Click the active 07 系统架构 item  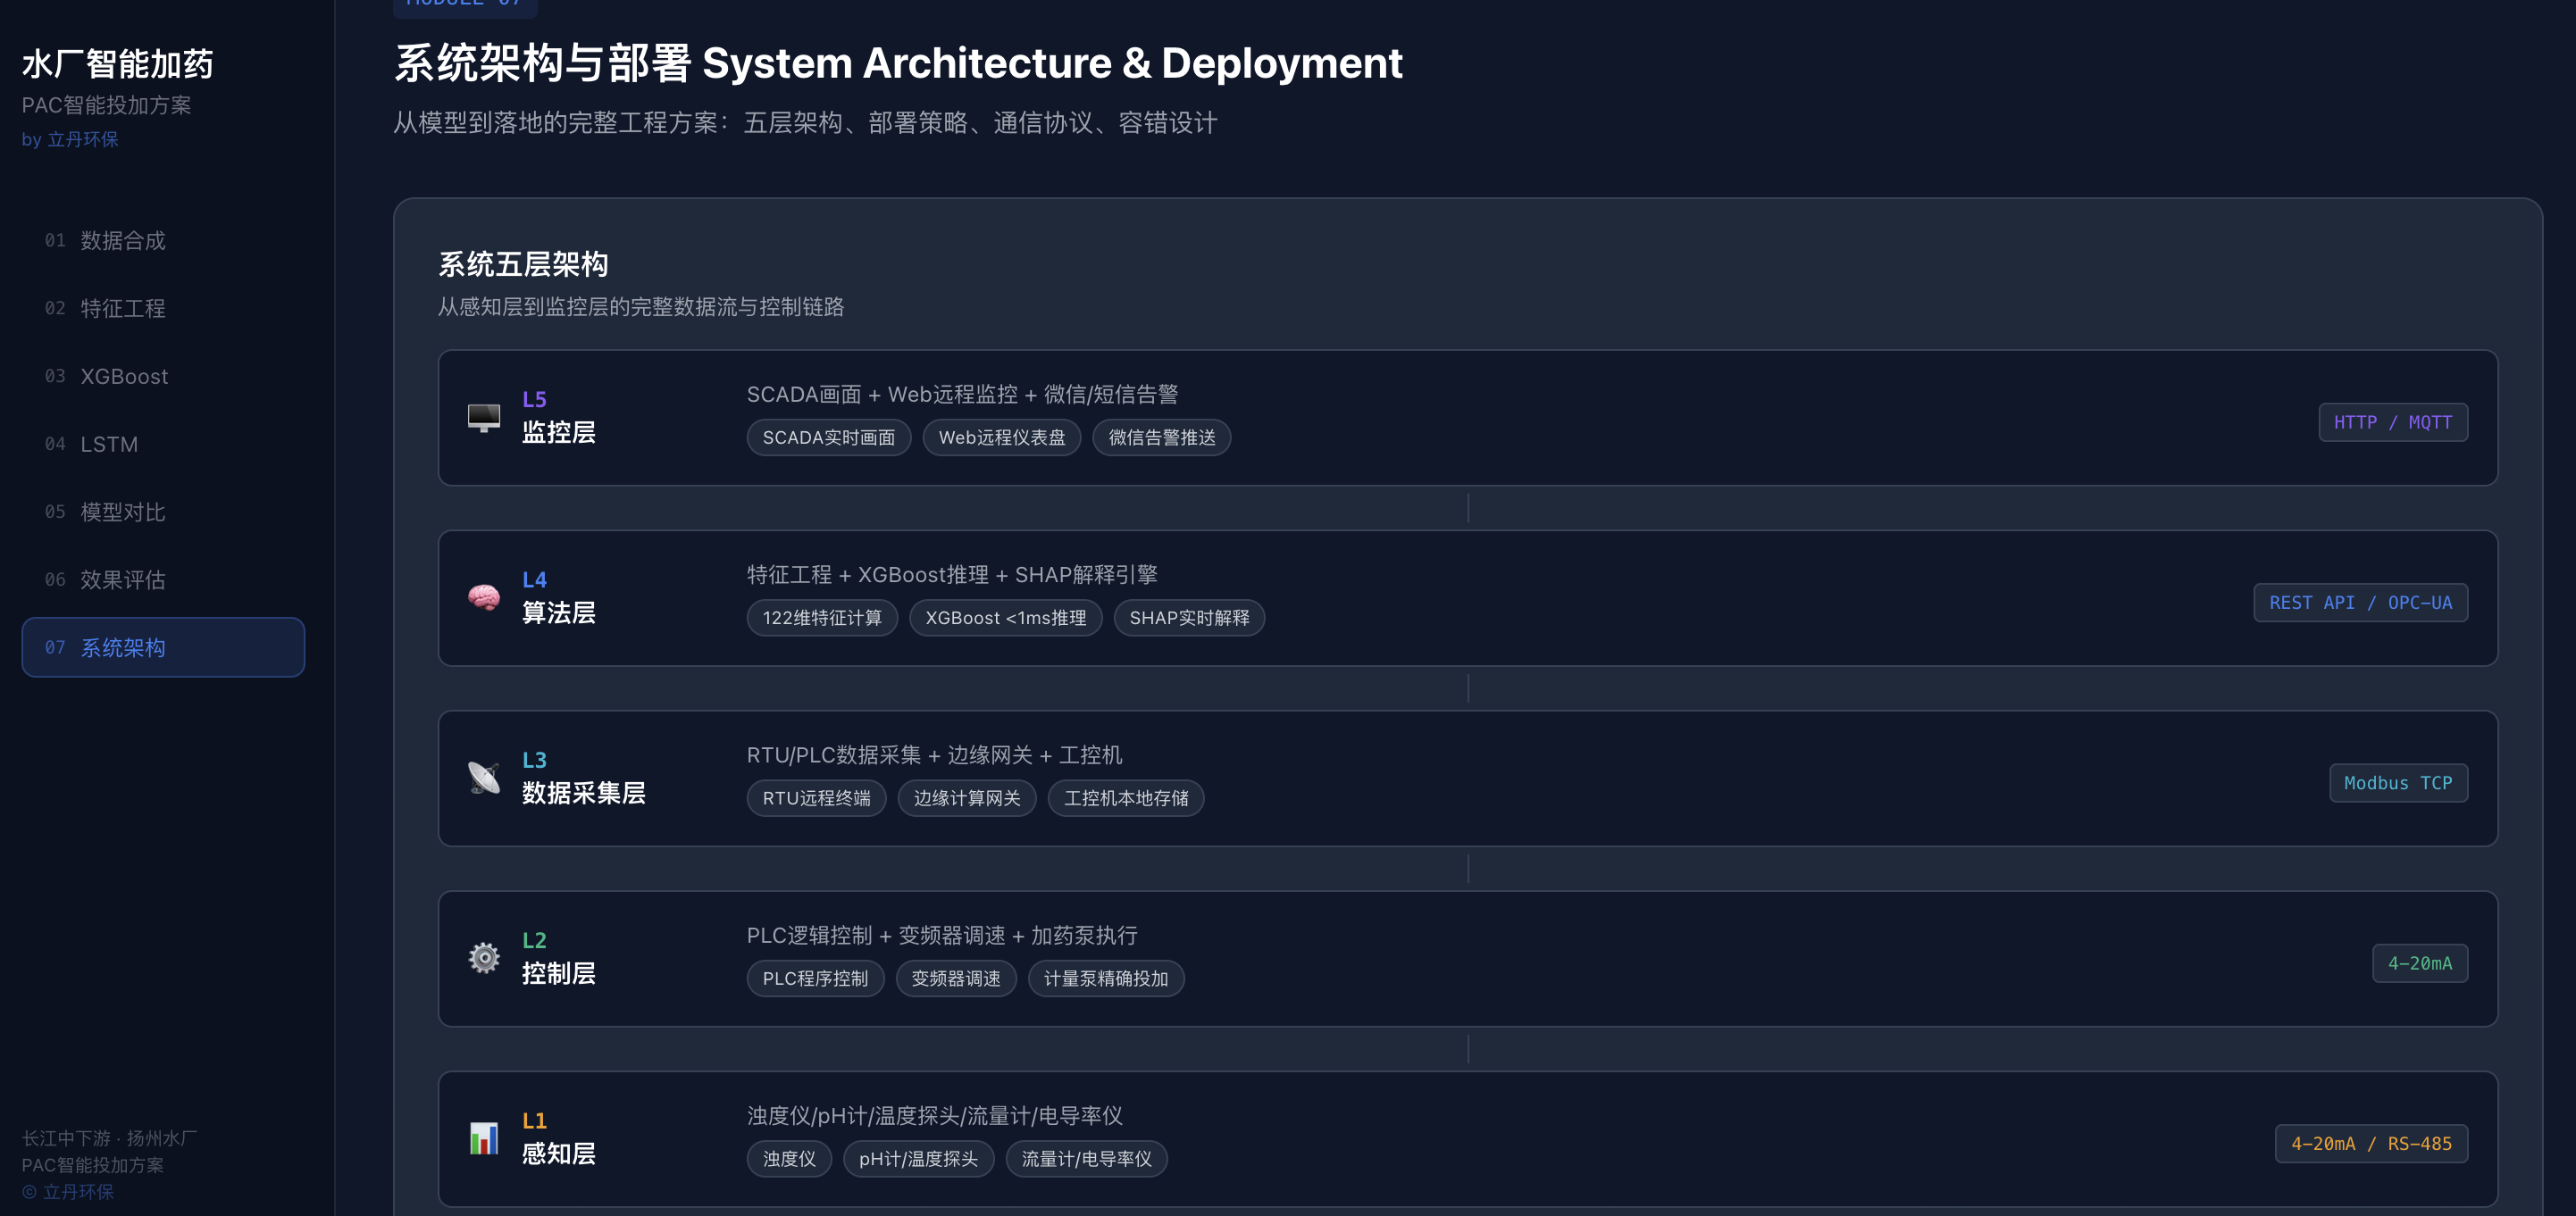163,647
